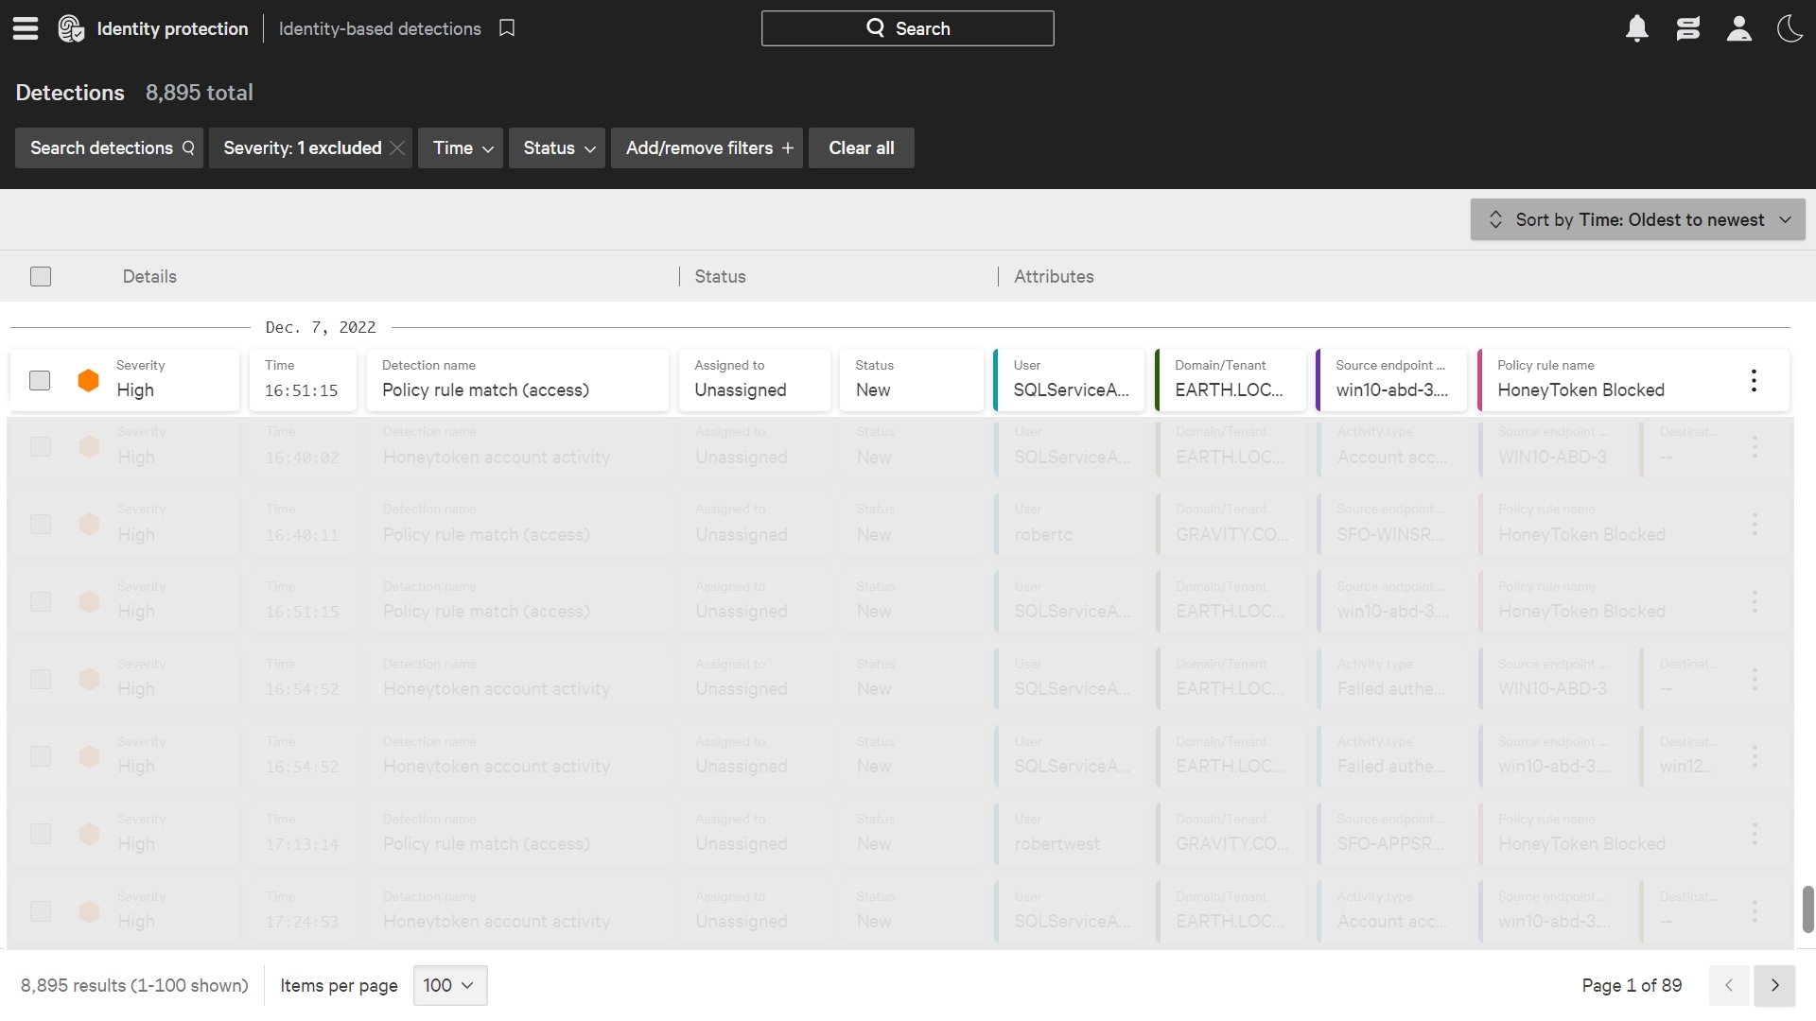Screen dimensions: 1816x1021
Task: Bookmark the Identity-based detections page
Action: coord(507,28)
